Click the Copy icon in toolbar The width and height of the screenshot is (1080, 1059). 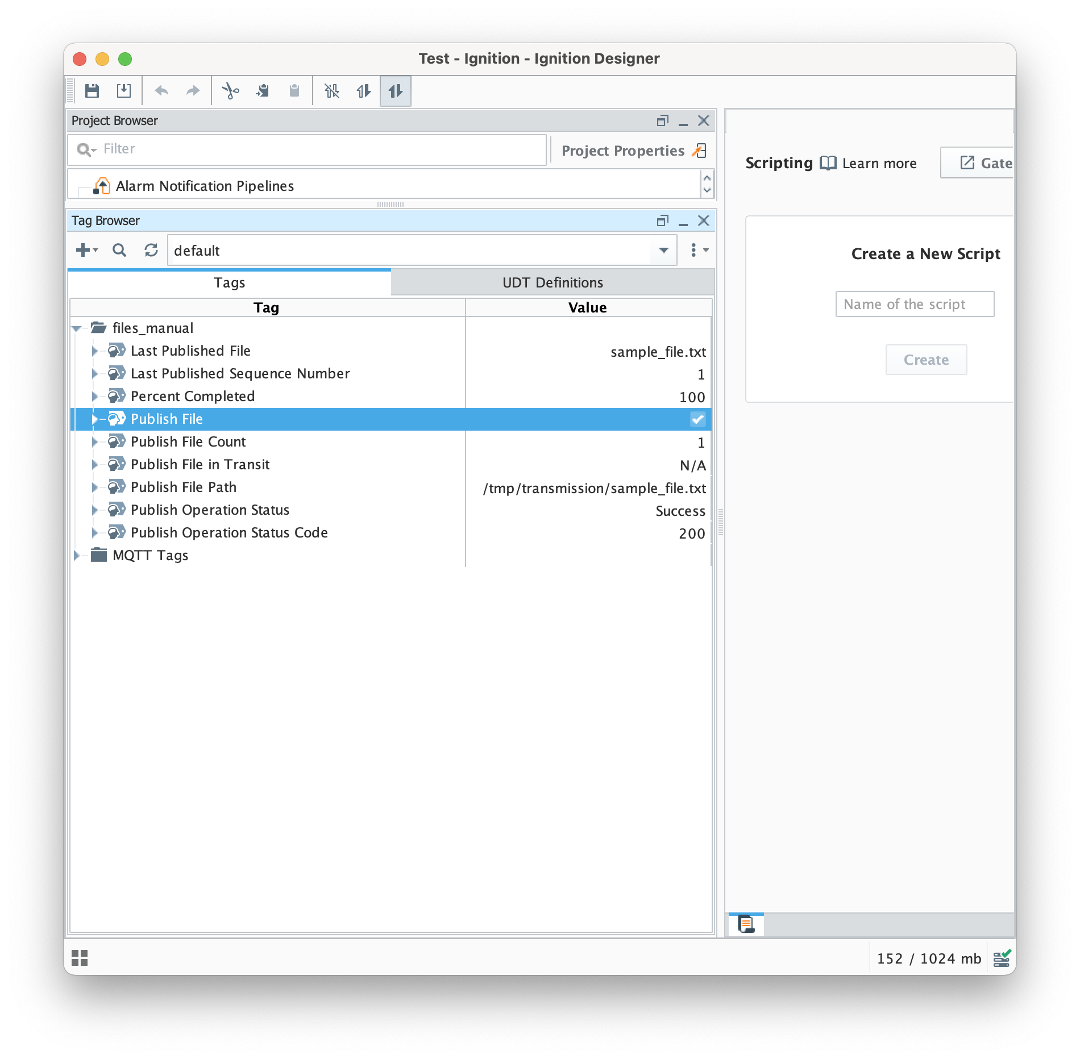262,91
